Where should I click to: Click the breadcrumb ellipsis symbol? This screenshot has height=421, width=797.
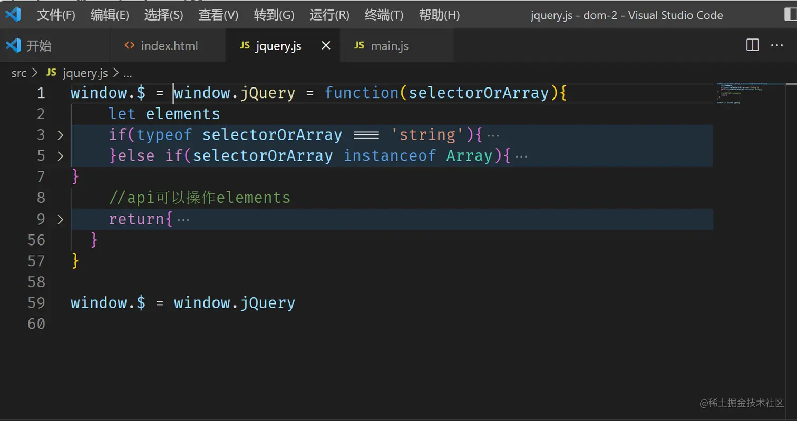[128, 74]
